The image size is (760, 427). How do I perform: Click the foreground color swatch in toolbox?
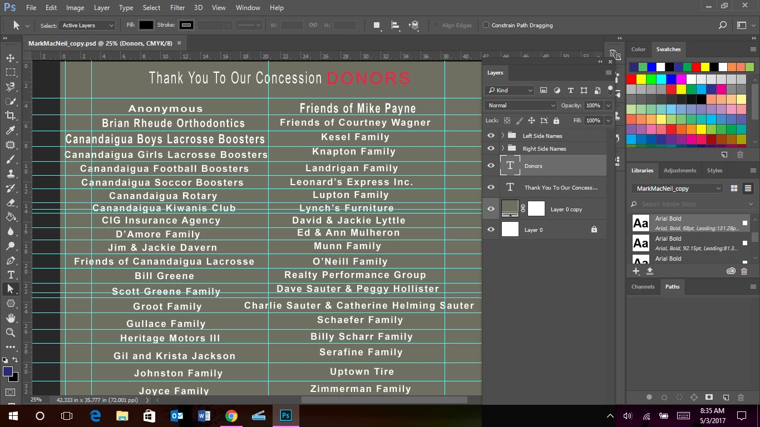point(8,371)
